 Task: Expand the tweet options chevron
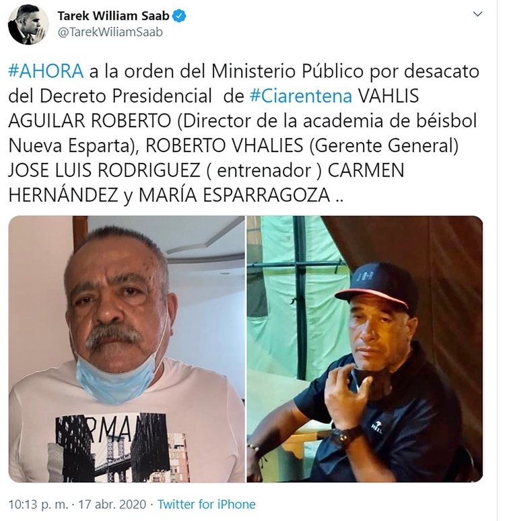[477, 14]
